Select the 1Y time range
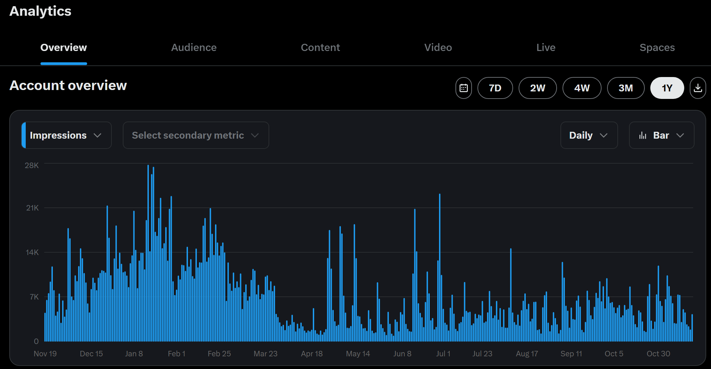711x369 pixels. coord(667,88)
